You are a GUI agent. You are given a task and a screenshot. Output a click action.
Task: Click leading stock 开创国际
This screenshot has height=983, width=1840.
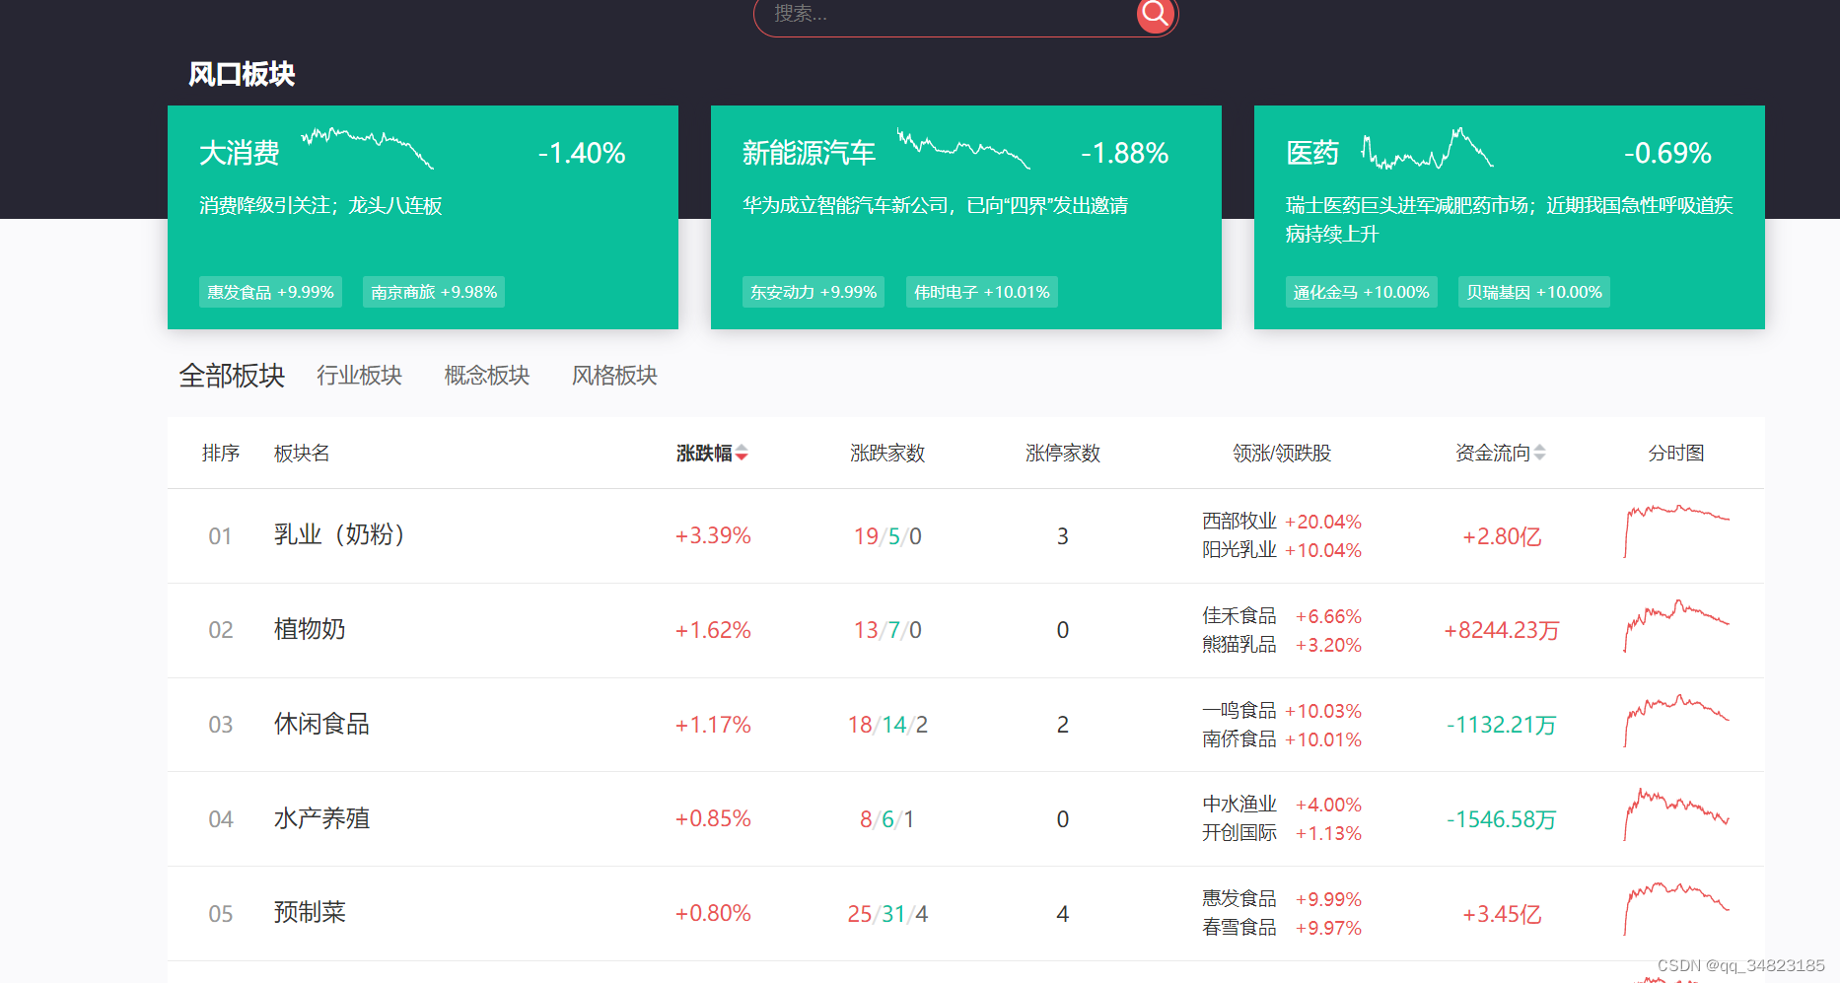1239,833
